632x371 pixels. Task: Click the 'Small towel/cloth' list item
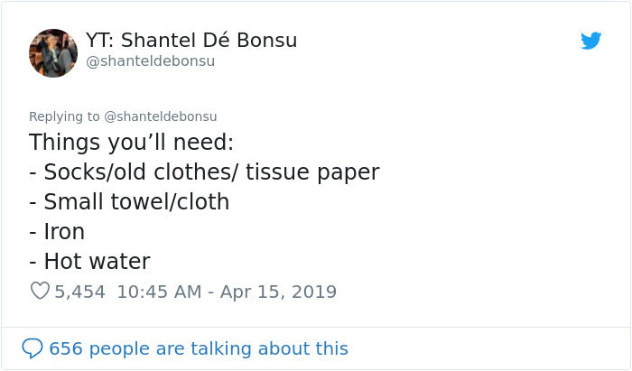[135, 202]
